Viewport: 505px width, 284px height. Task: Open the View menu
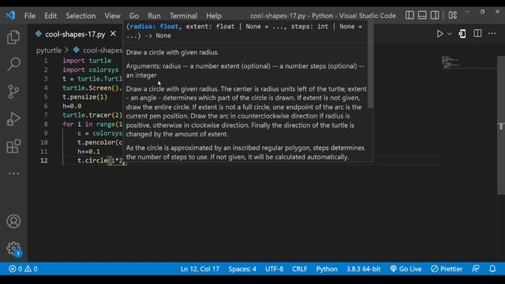[112, 16]
